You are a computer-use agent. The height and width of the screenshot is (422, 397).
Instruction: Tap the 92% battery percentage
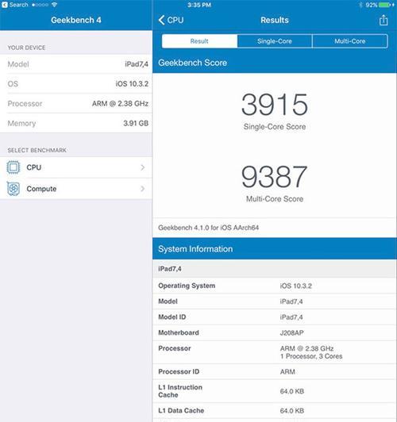pos(371,5)
